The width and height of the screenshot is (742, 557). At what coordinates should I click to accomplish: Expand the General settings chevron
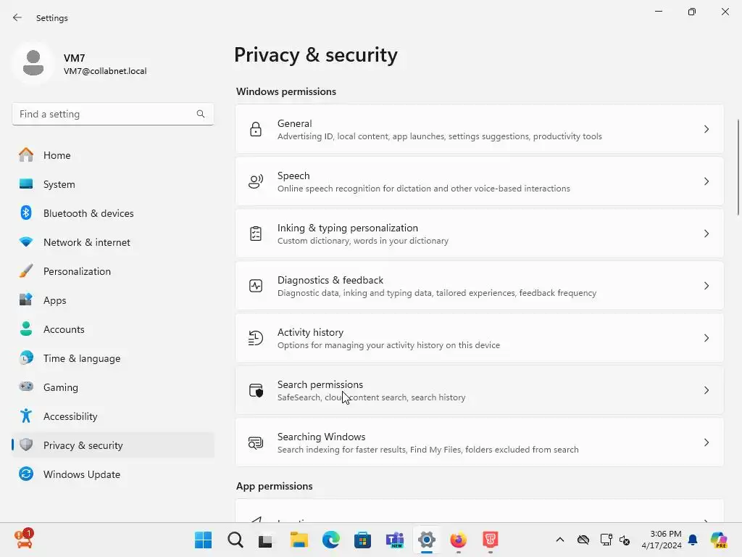706,129
